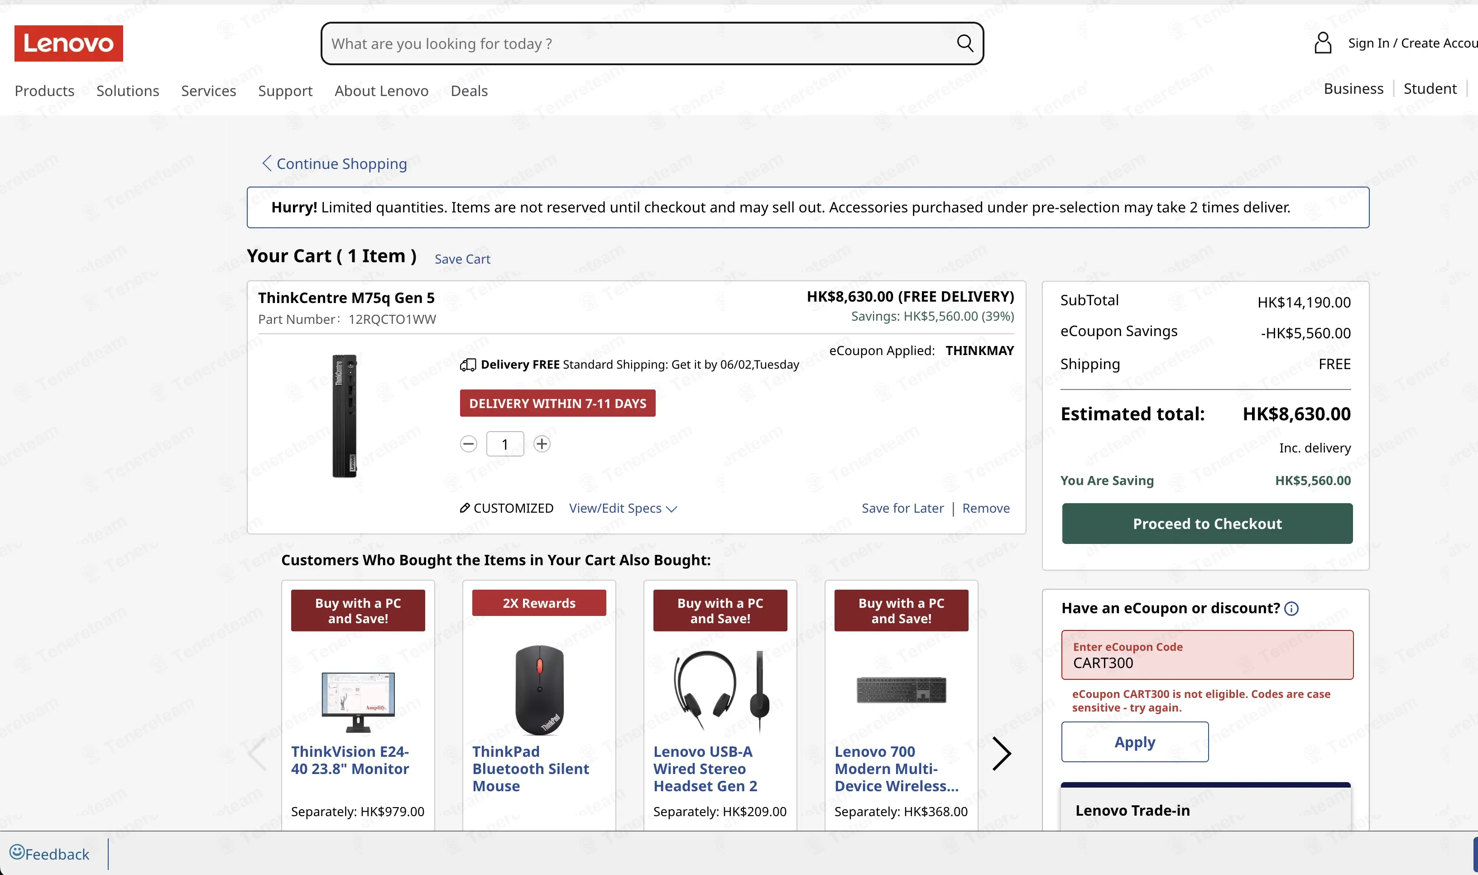Open ThinkPad Bluetooth Silent Mouse link
The height and width of the screenshot is (875, 1478).
click(530, 768)
